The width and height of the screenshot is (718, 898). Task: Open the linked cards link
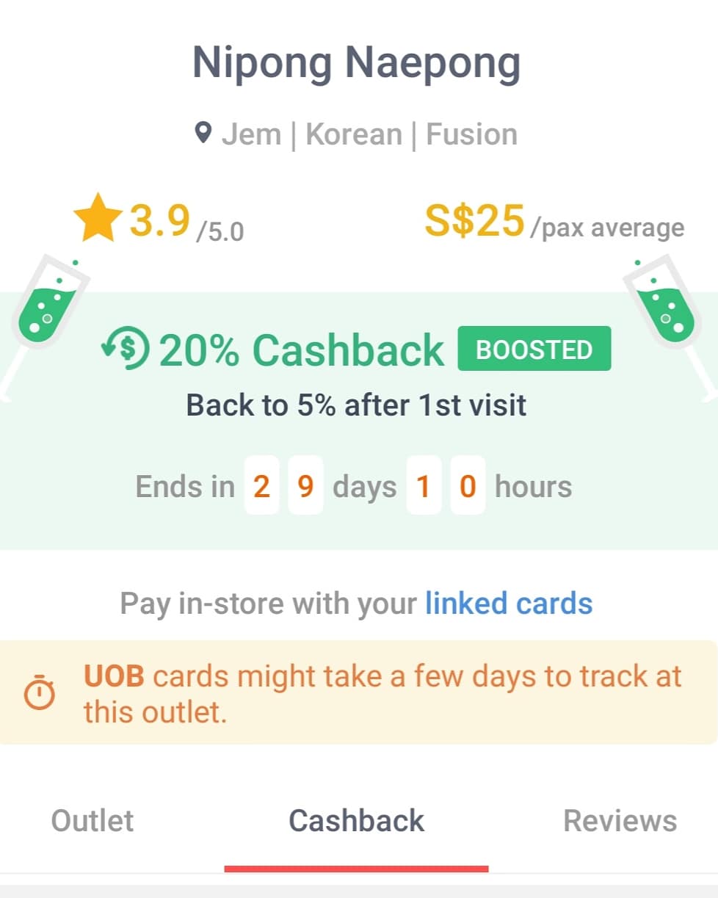click(x=509, y=604)
